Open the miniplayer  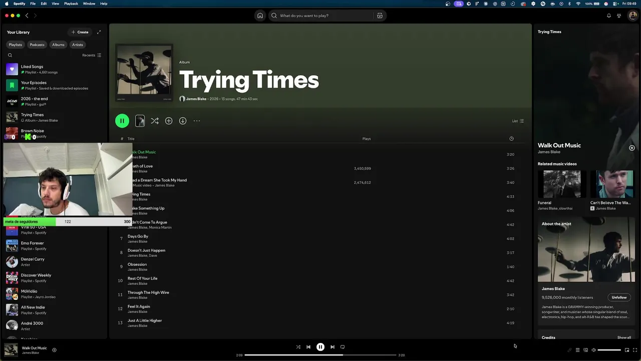tap(627, 350)
